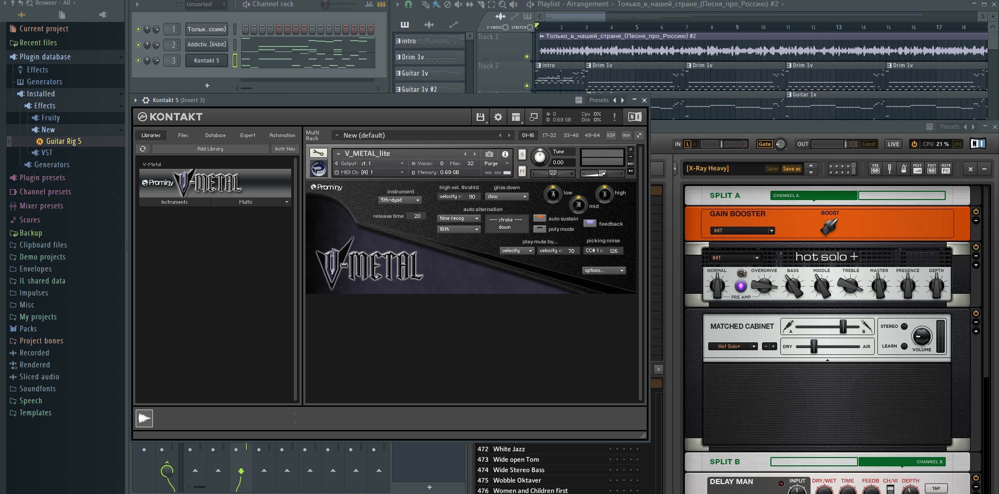This screenshot has height=494, width=999.
Task: Adjust Matched Cabinet DRY/AIR slider
Action: tap(813, 347)
